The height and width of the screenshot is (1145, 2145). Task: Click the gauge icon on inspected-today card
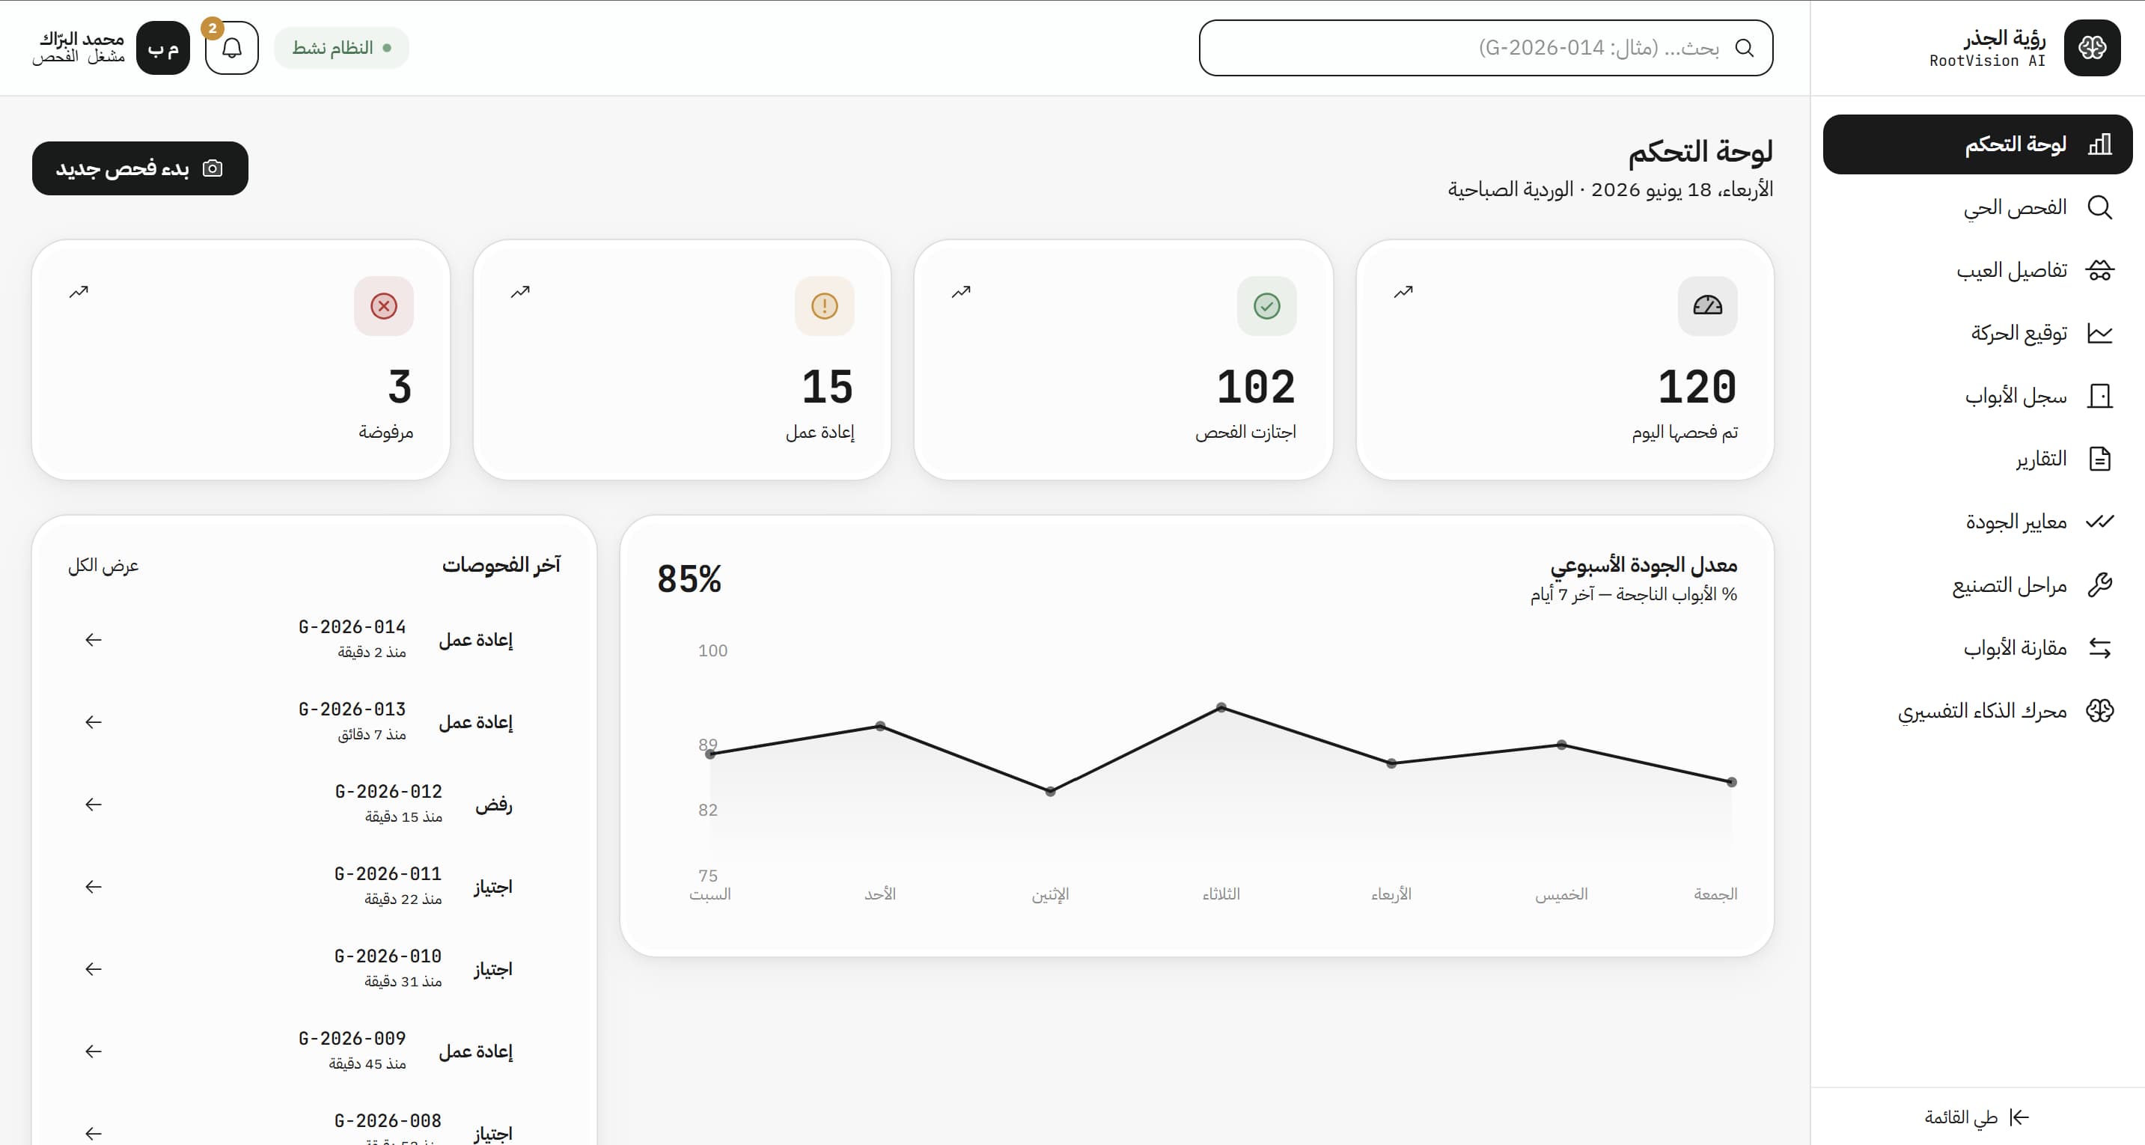[1707, 305]
